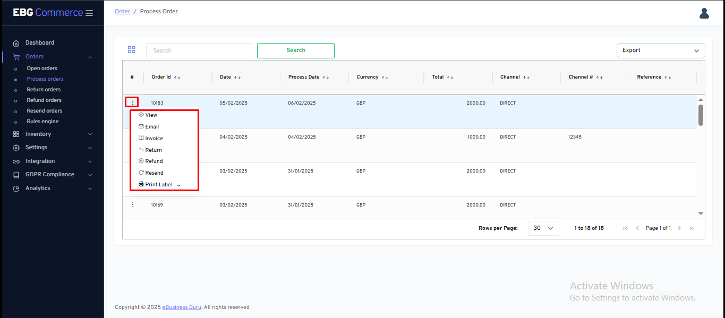
Task: Focus the Search text input field
Action: click(x=199, y=50)
